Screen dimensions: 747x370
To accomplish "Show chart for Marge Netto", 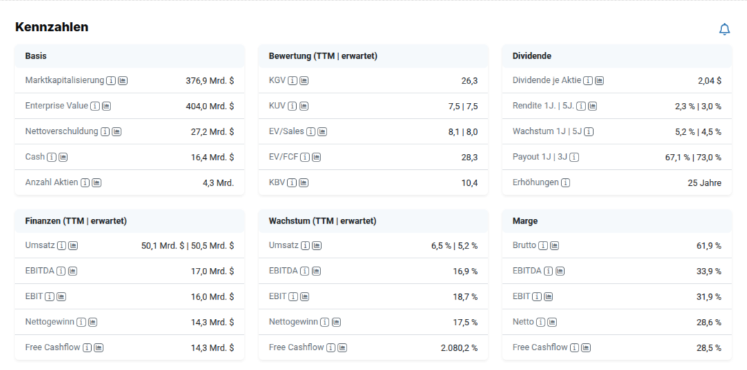I will 552,322.
